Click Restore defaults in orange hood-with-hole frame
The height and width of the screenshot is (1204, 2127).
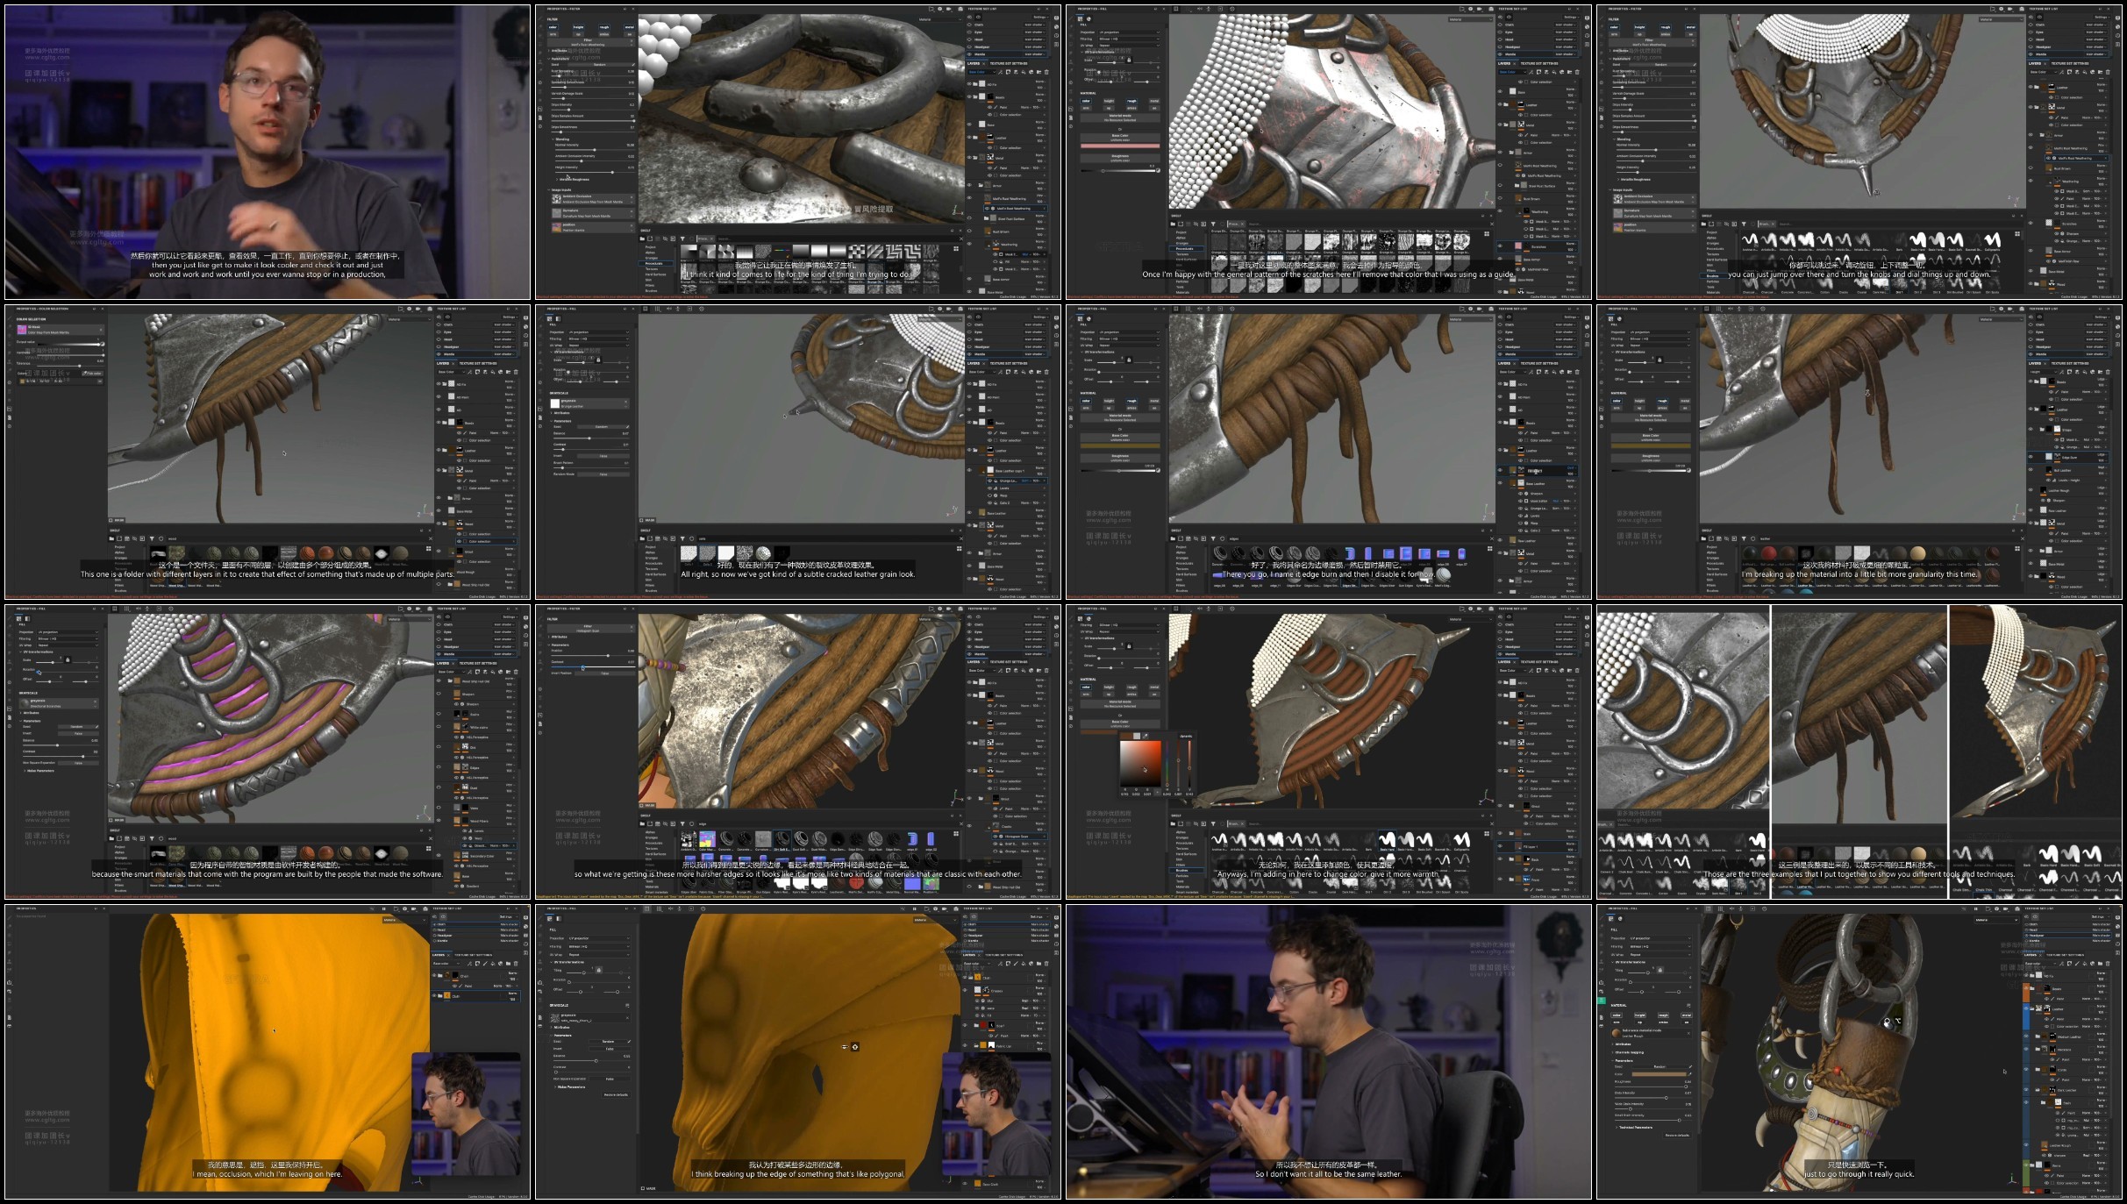pos(616,1094)
